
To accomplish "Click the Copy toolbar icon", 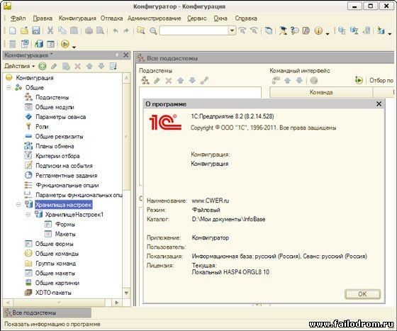I will point(62,30).
